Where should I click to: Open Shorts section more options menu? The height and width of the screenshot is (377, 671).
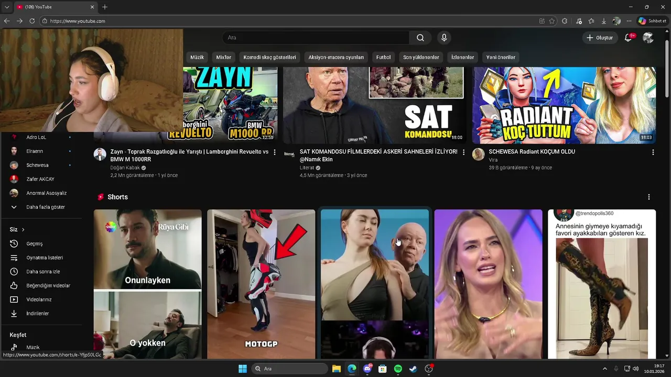(648, 197)
